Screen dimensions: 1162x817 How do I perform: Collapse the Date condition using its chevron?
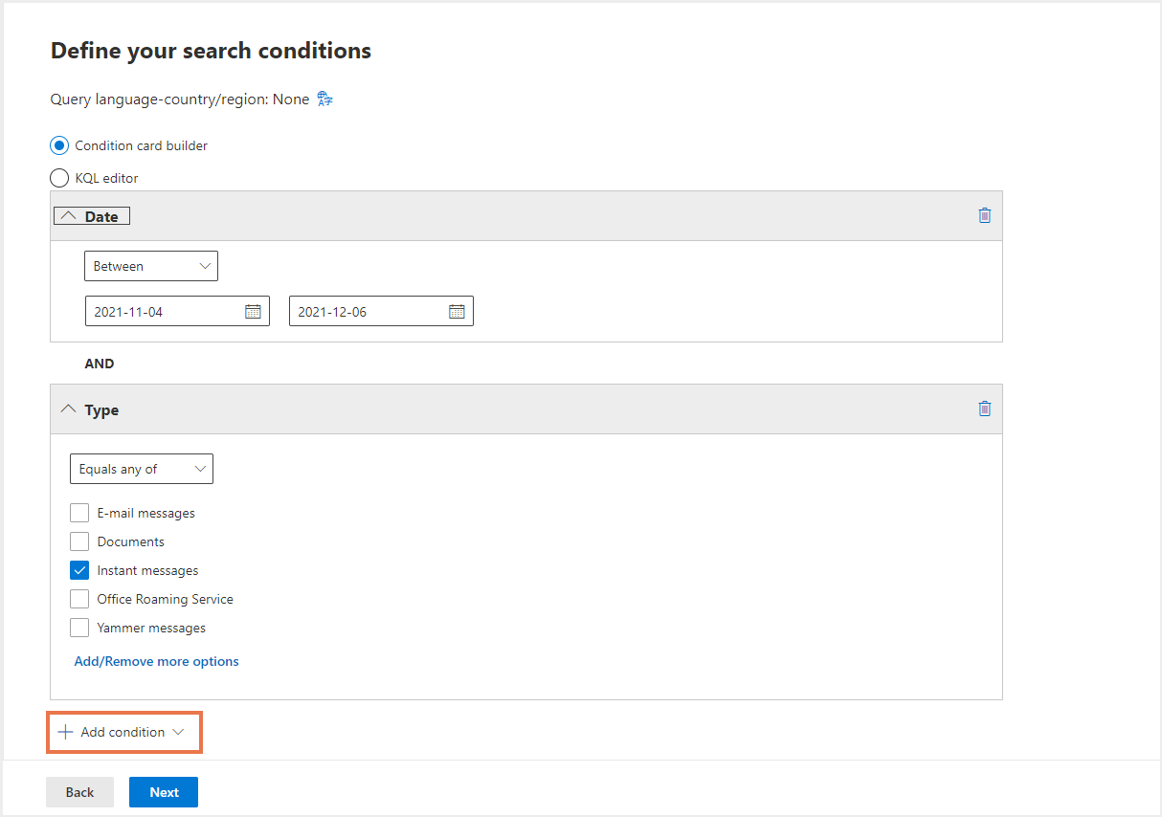pos(68,216)
